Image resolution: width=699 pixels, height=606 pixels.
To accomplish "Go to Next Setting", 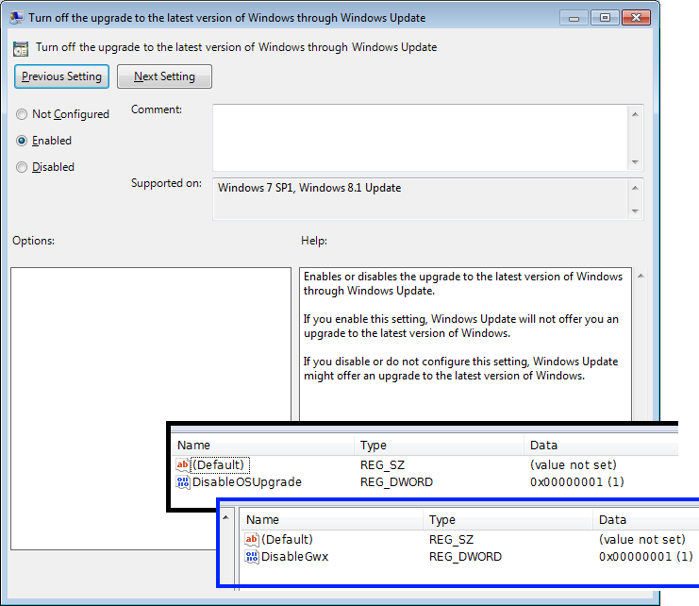I will pos(164,76).
